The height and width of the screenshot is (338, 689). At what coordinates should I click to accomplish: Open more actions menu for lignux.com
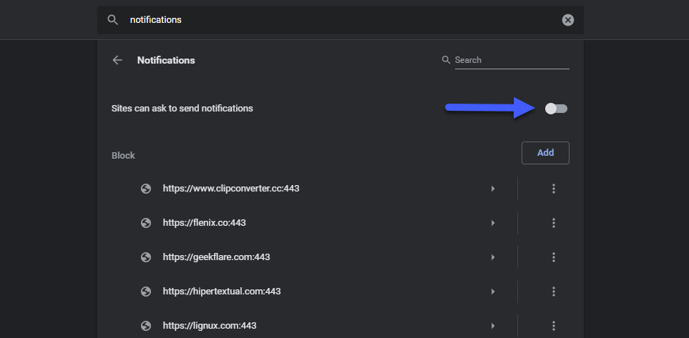tap(554, 326)
